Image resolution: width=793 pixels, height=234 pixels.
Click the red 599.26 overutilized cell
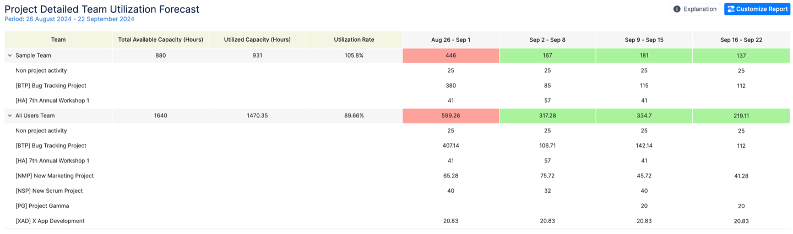click(450, 116)
